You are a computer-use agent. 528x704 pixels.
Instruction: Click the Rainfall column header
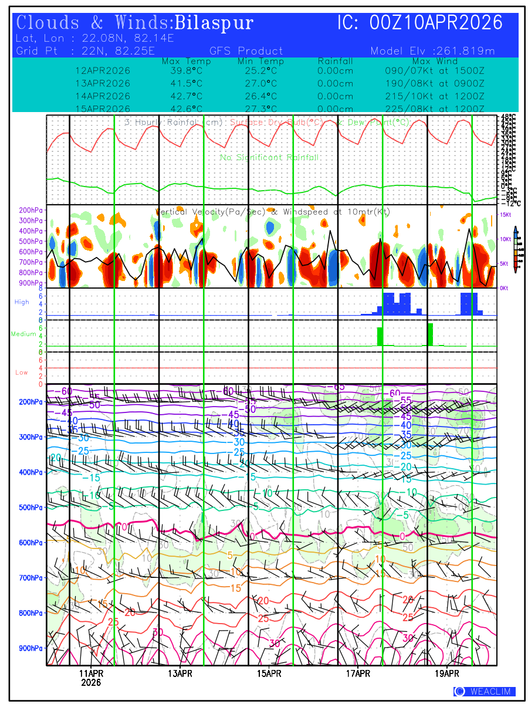click(x=335, y=61)
